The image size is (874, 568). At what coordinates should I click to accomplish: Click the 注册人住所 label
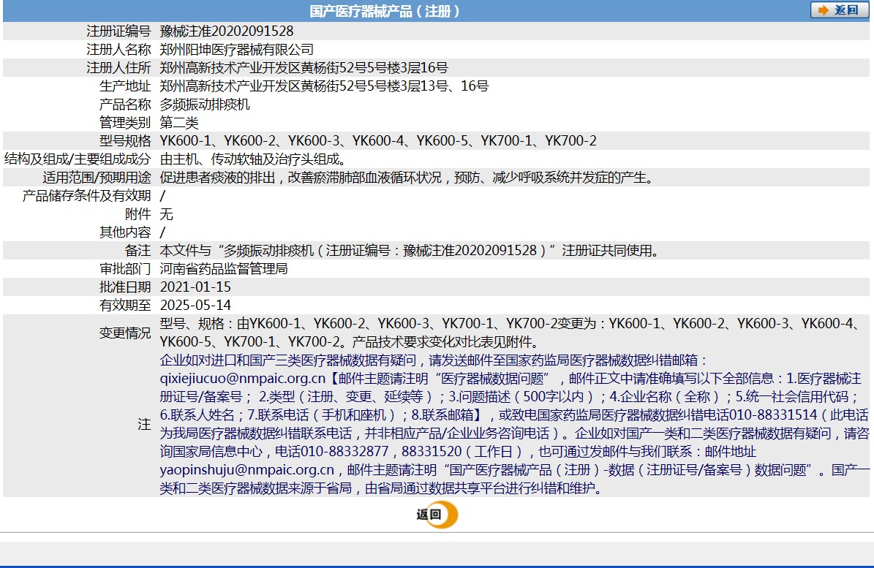click(118, 68)
